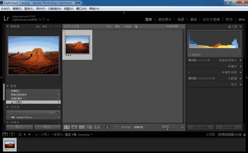The image size is (248, 153).
Task: Select the Survey view icon
Action: coord(90,127)
